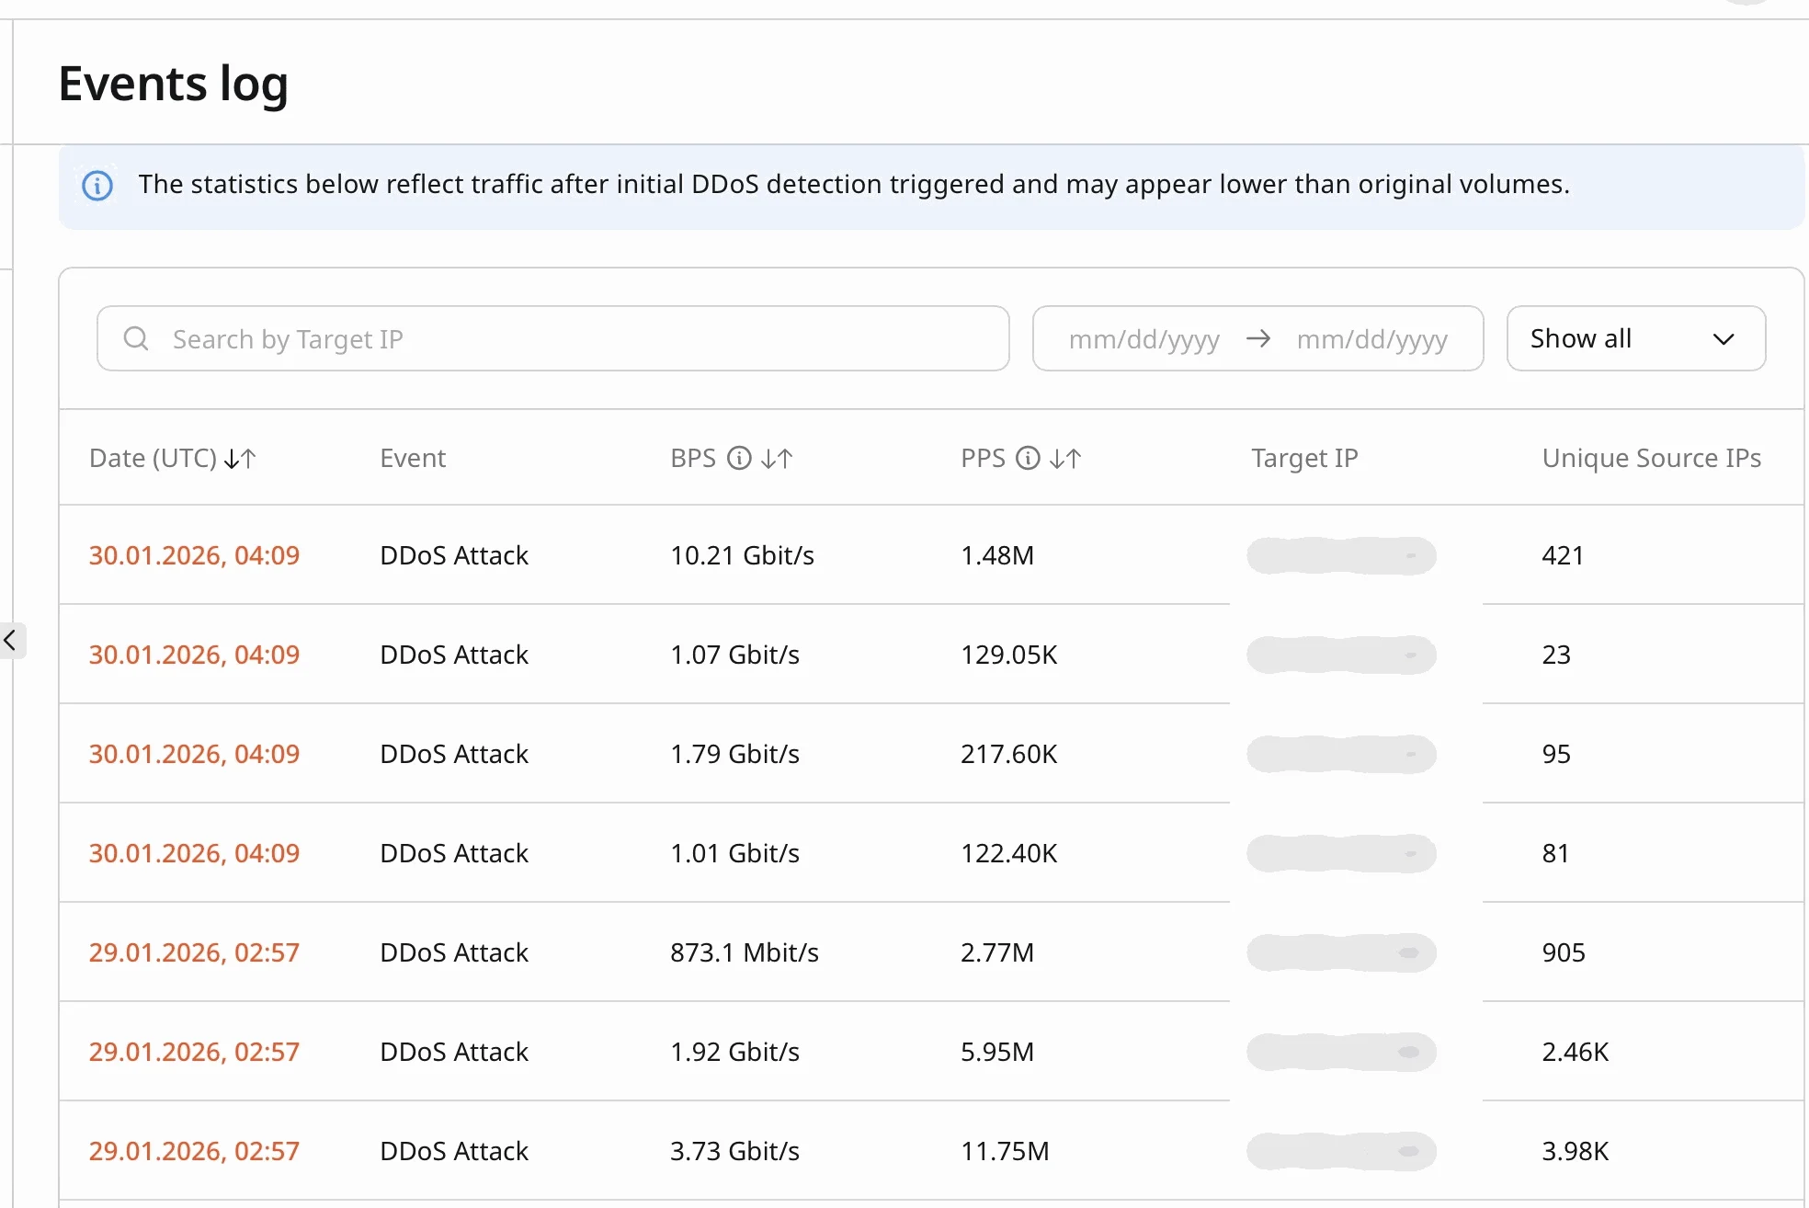Sort the table by BPS arrows
The image size is (1809, 1208).
click(x=777, y=458)
